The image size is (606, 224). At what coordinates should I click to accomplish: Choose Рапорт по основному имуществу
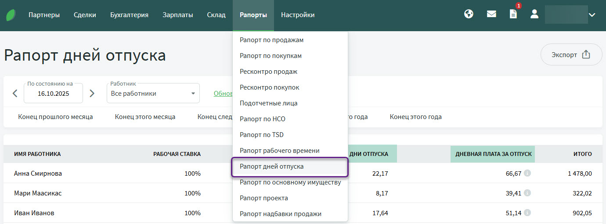(x=290, y=182)
